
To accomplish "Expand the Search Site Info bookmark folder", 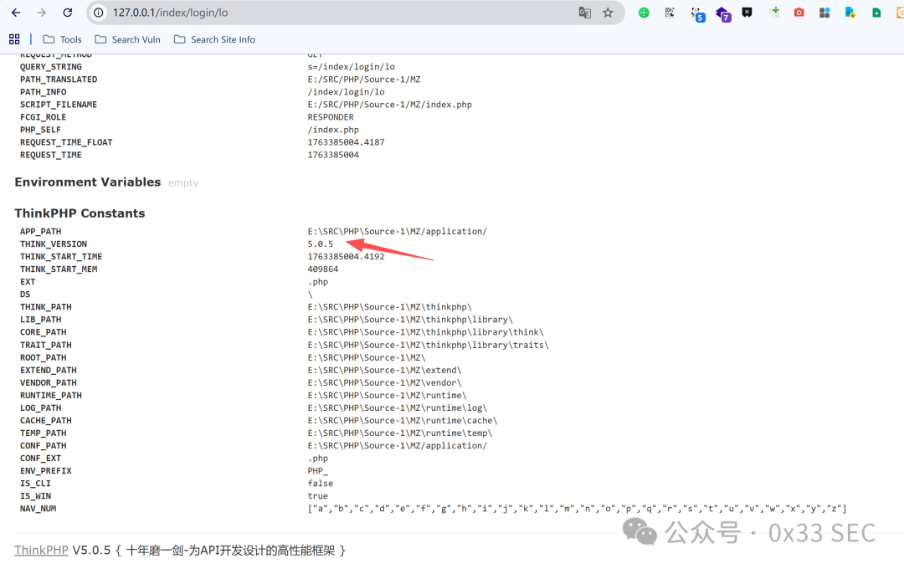I will [x=214, y=39].
